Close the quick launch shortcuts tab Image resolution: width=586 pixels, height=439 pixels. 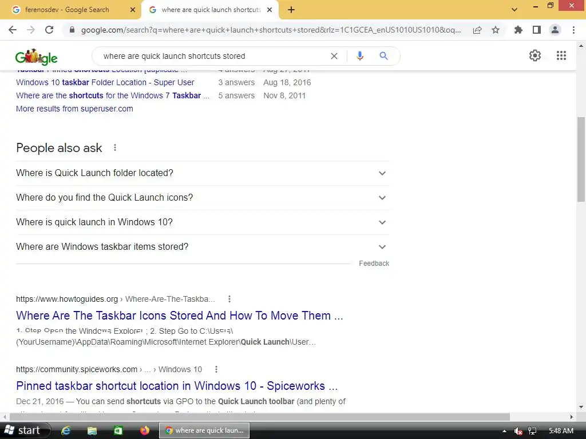pos(270,10)
